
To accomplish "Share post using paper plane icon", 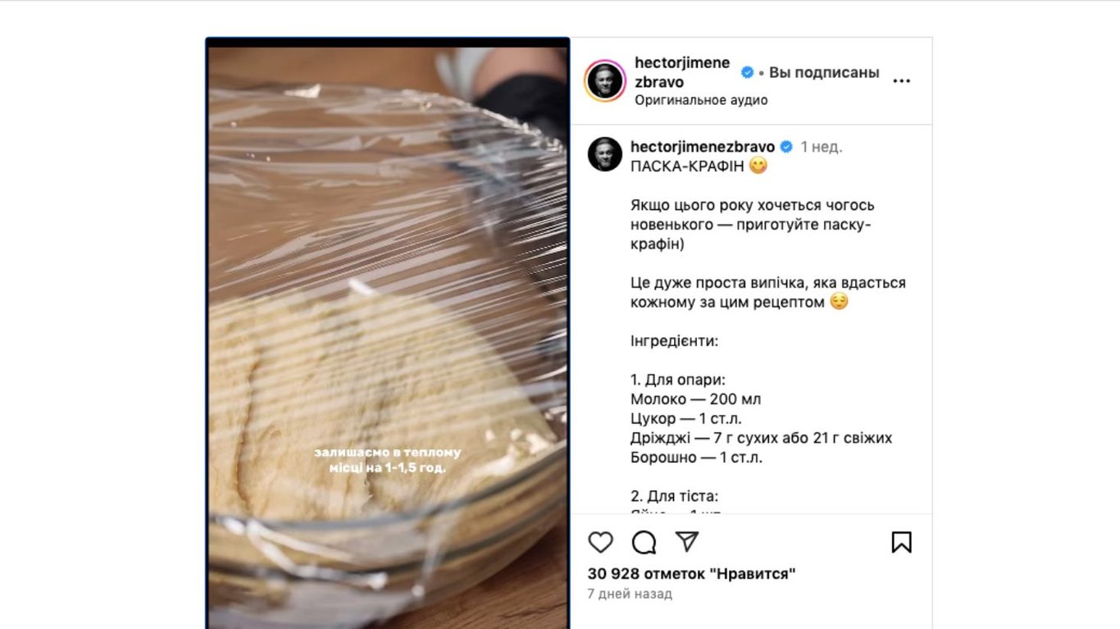I will point(687,542).
